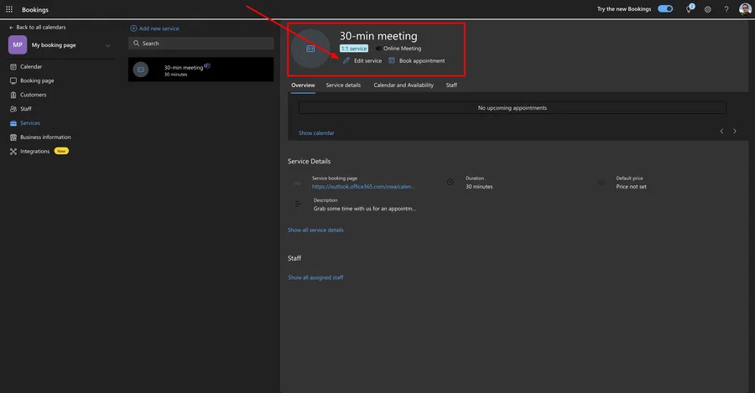Expand the My booking page dropdown chevron
This screenshot has height=393, width=755.
pyautogui.click(x=108, y=46)
